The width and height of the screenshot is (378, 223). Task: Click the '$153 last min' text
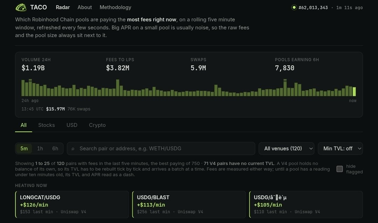(36, 212)
